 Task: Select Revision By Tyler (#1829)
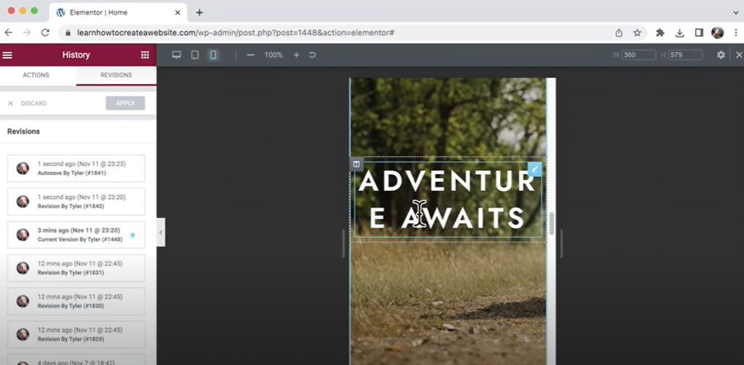76,334
